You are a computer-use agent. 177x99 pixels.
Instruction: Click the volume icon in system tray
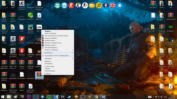(162, 97)
